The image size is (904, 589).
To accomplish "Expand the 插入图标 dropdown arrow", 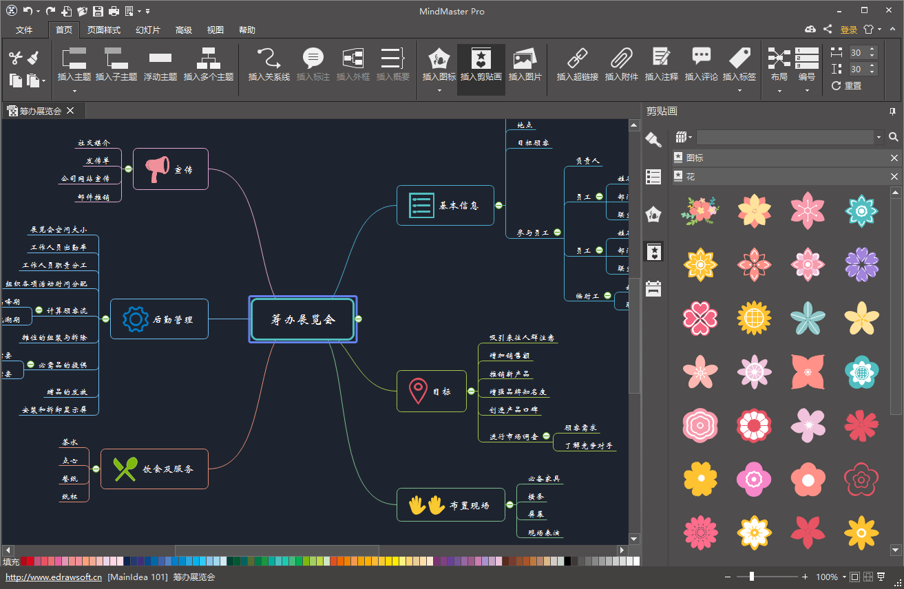I will coord(439,90).
